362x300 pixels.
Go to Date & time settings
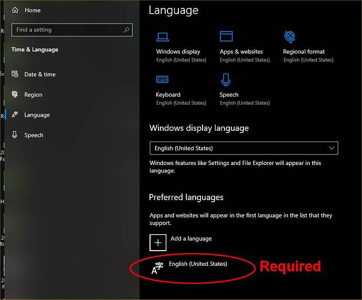tap(40, 75)
